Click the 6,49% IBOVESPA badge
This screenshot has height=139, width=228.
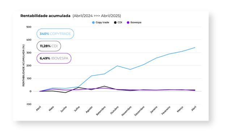(54, 58)
